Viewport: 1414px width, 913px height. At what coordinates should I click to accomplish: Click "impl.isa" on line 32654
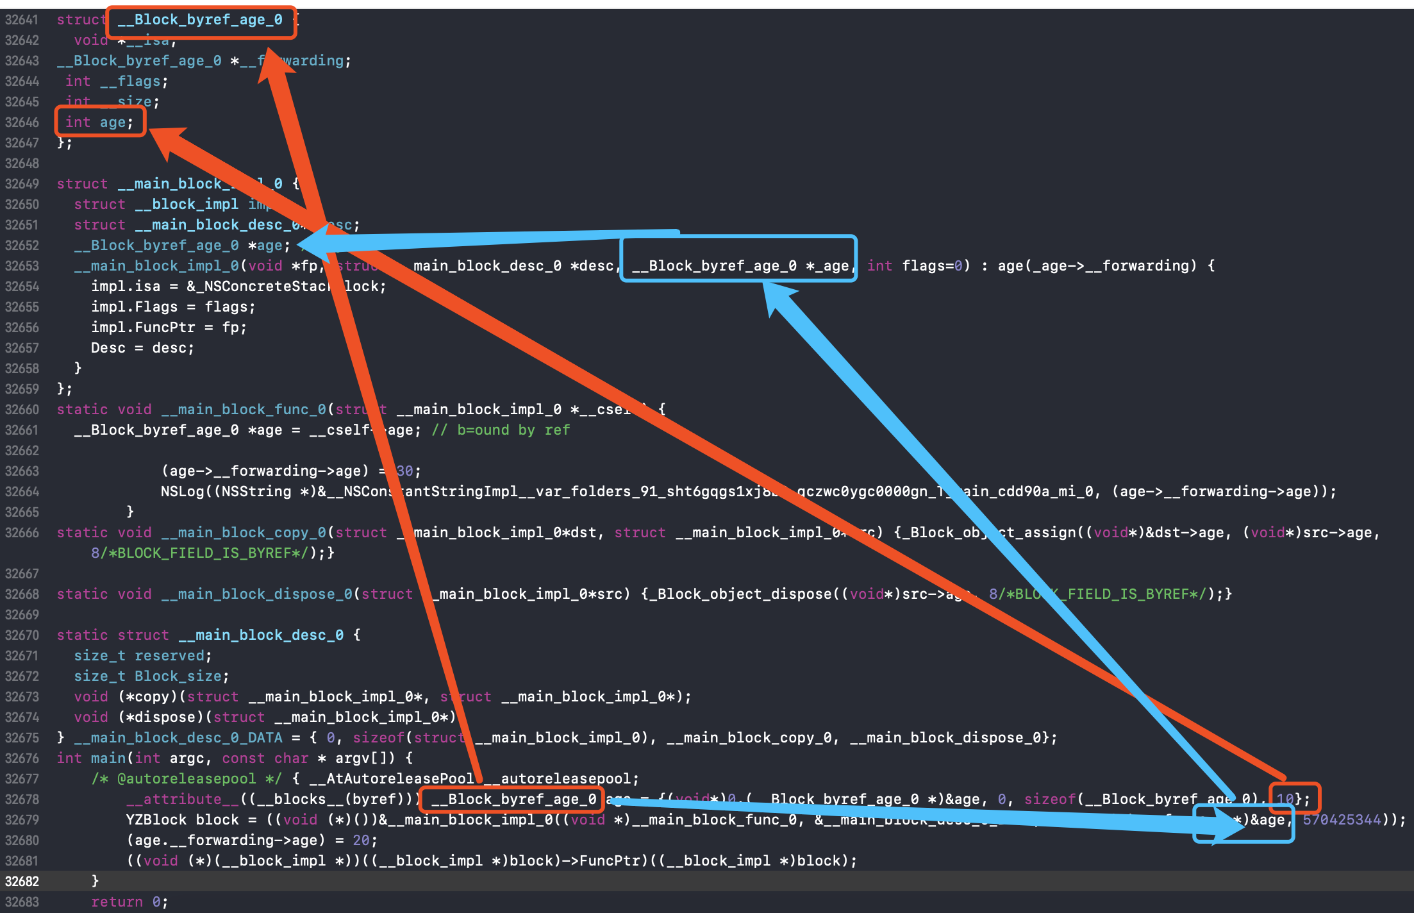(126, 287)
